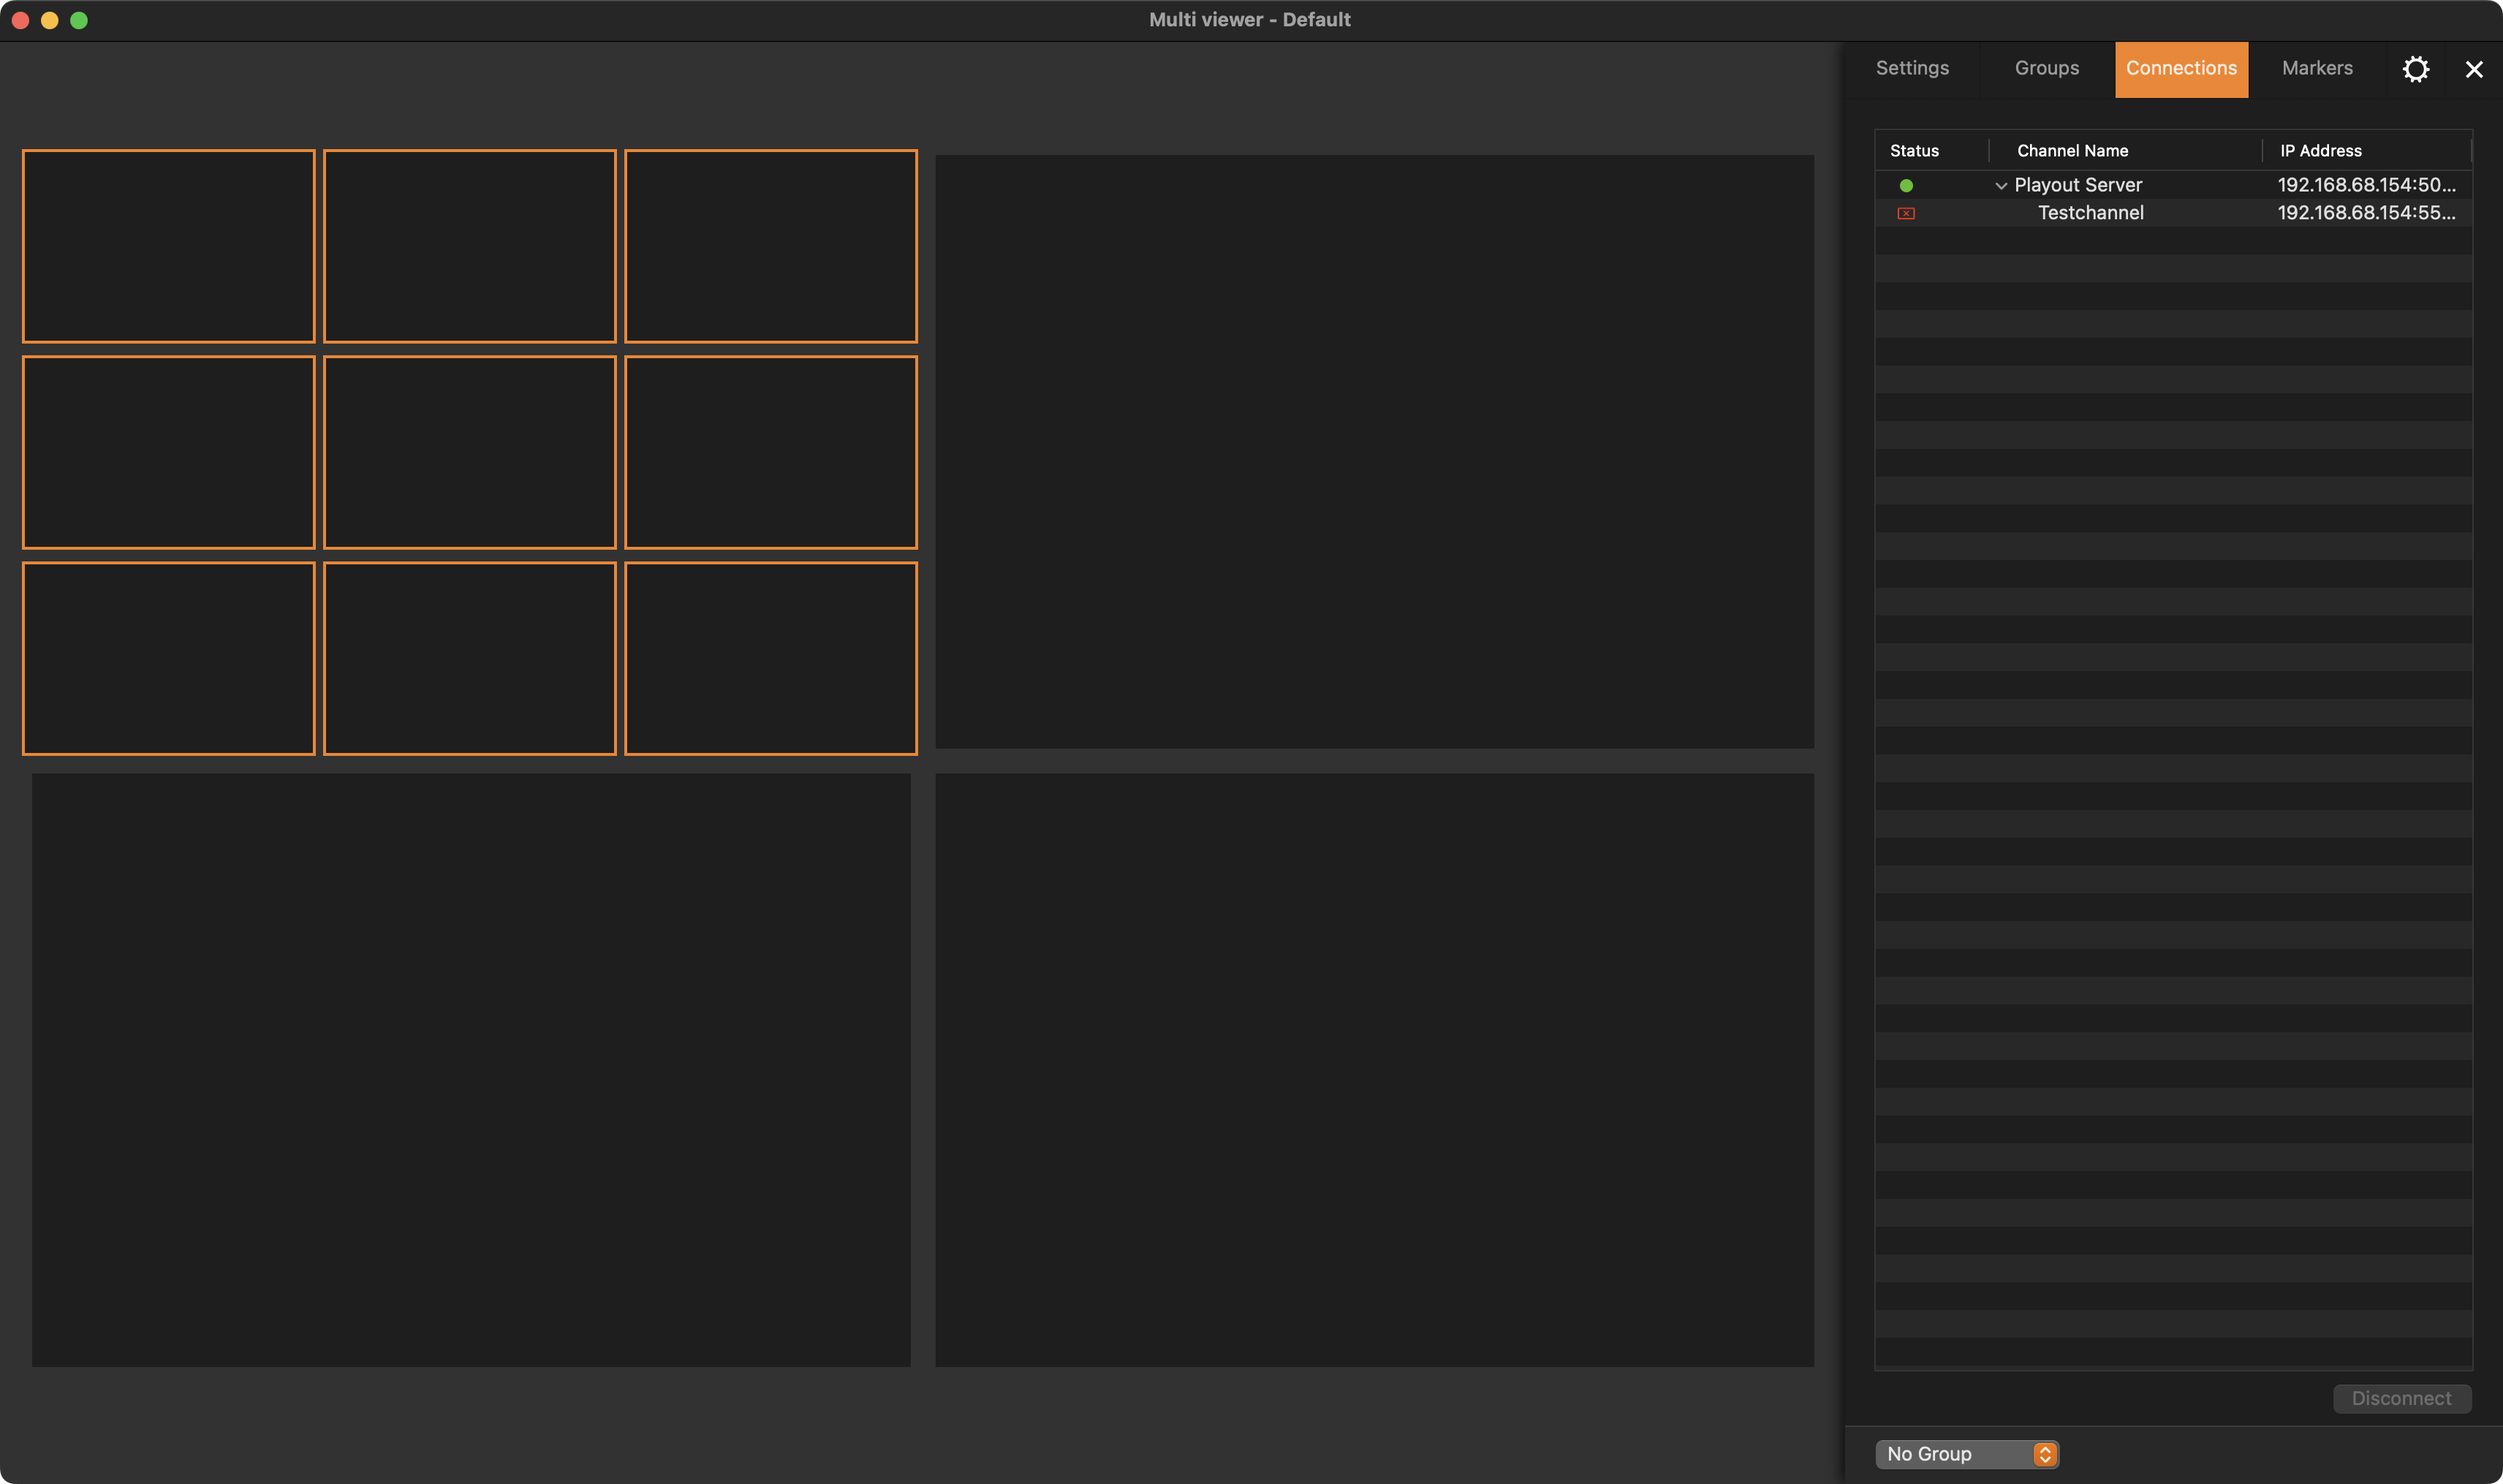Viewport: 2503px width, 1484px height.
Task: Switch to the Groups tab
Action: (x=2046, y=69)
